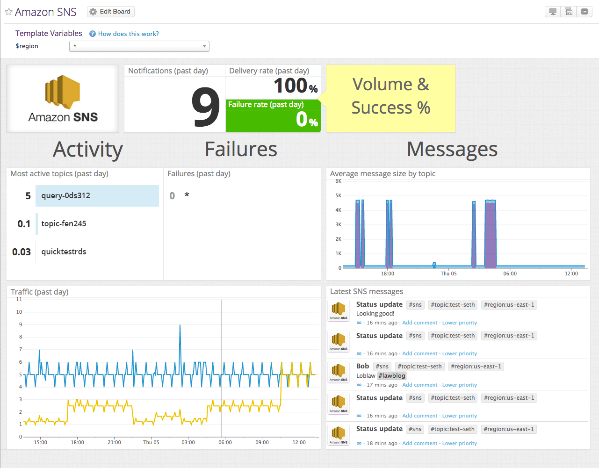Select the TV display view icon
The height and width of the screenshot is (468, 599).
552,11
